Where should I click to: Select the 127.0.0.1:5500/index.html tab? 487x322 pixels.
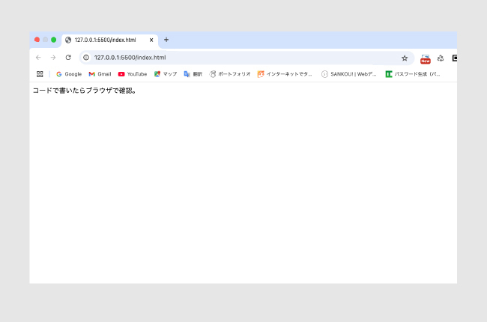110,40
